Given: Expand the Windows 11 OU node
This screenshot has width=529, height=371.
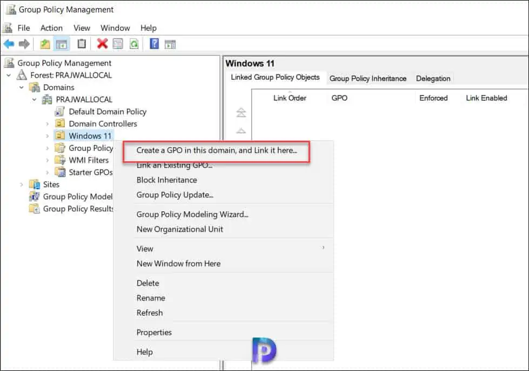Looking at the screenshot, I should click(47, 136).
